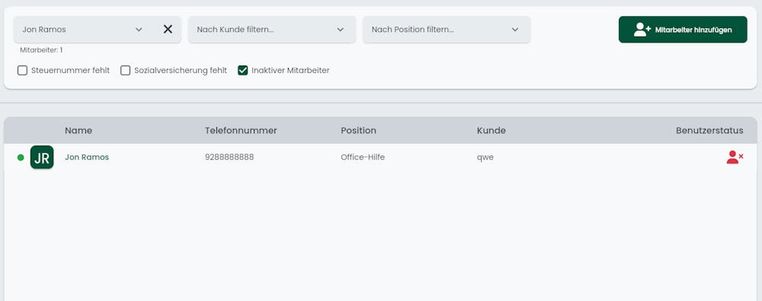The image size is (762, 301).
Task: Click the Name column header
Action: 78,130
